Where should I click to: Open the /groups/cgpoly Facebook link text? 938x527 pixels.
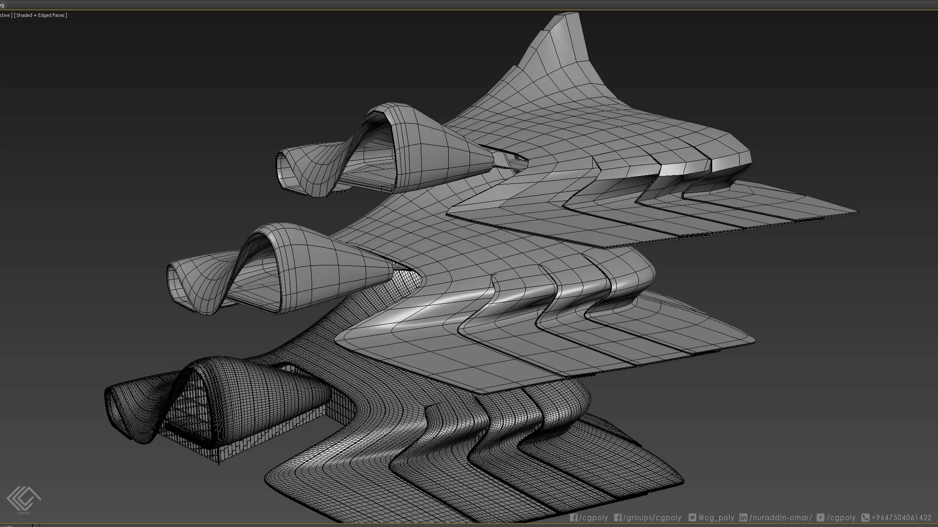point(652,518)
